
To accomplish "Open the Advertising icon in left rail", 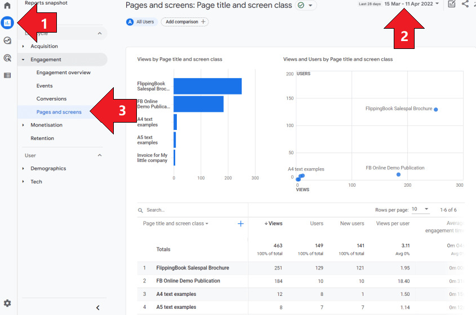I will pos(7,58).
